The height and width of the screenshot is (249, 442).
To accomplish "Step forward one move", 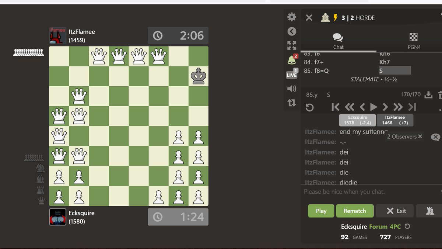I will pos(385,107).
